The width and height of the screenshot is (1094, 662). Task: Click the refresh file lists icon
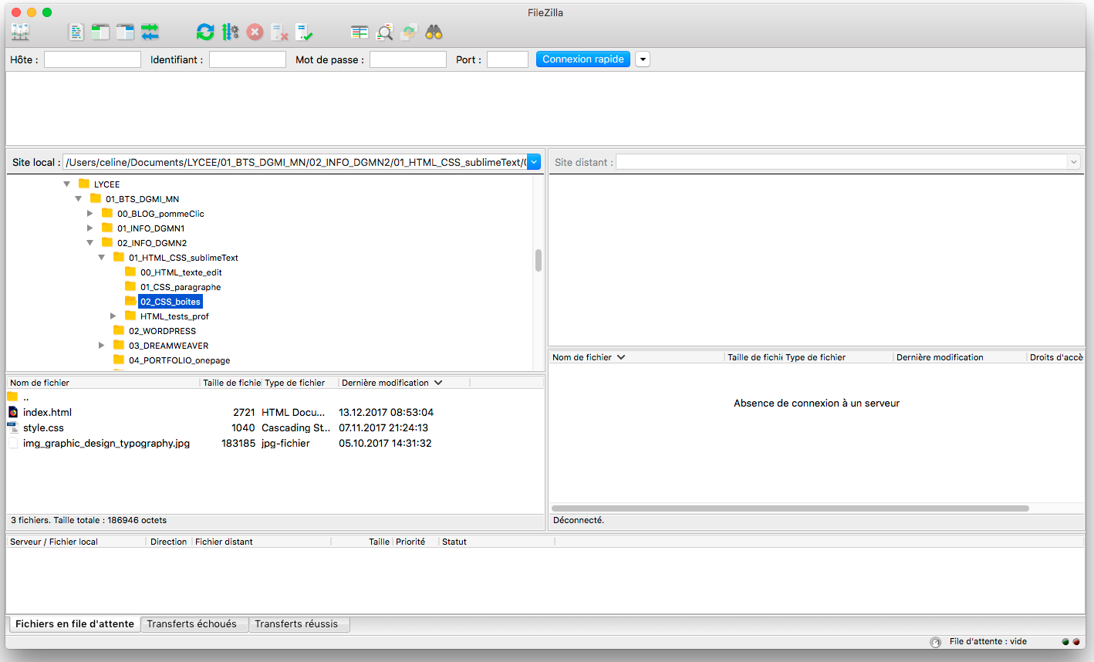pos(205,32)
